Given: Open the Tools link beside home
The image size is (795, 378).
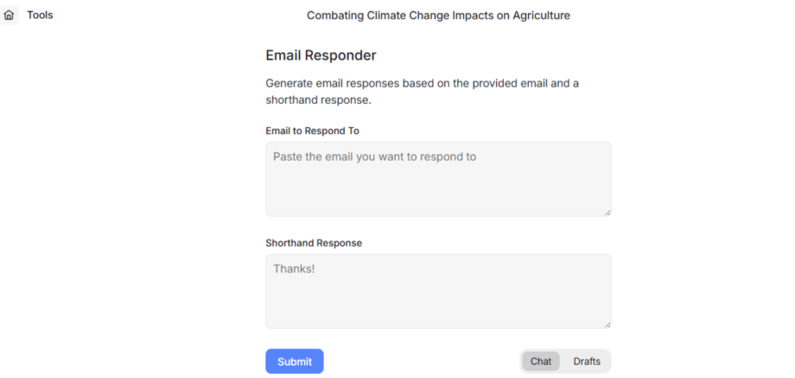Looking at the screenshot, I should (40, 15).
